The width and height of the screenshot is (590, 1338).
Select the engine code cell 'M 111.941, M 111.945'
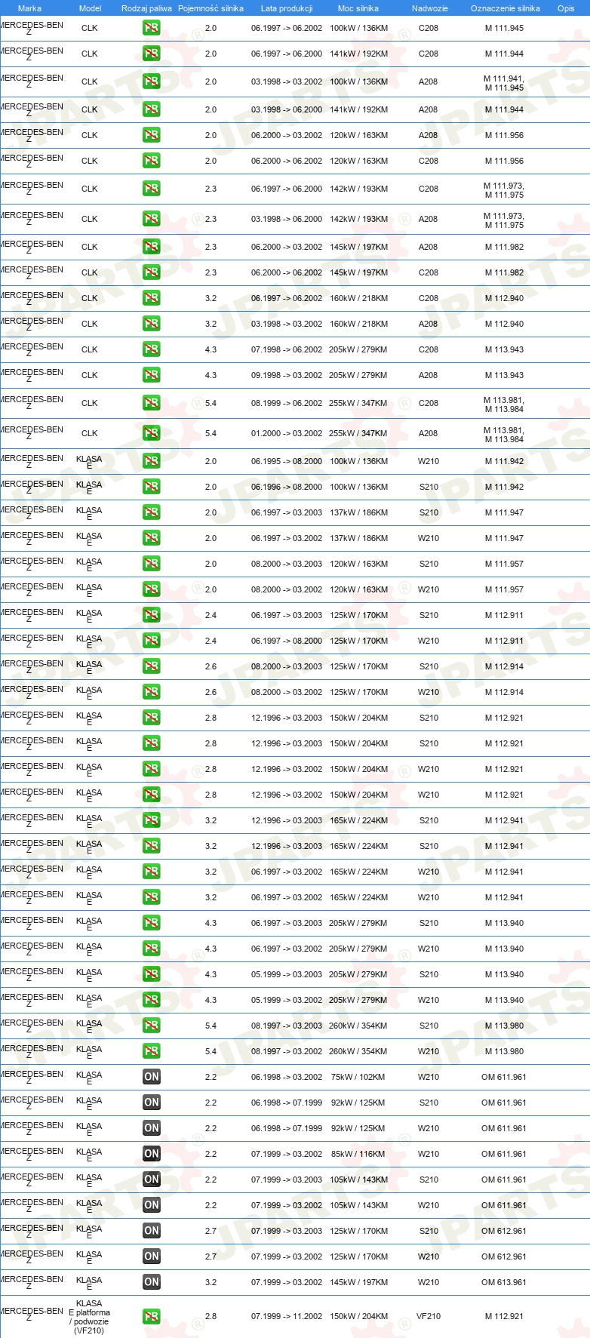click(x=504, y=83)
